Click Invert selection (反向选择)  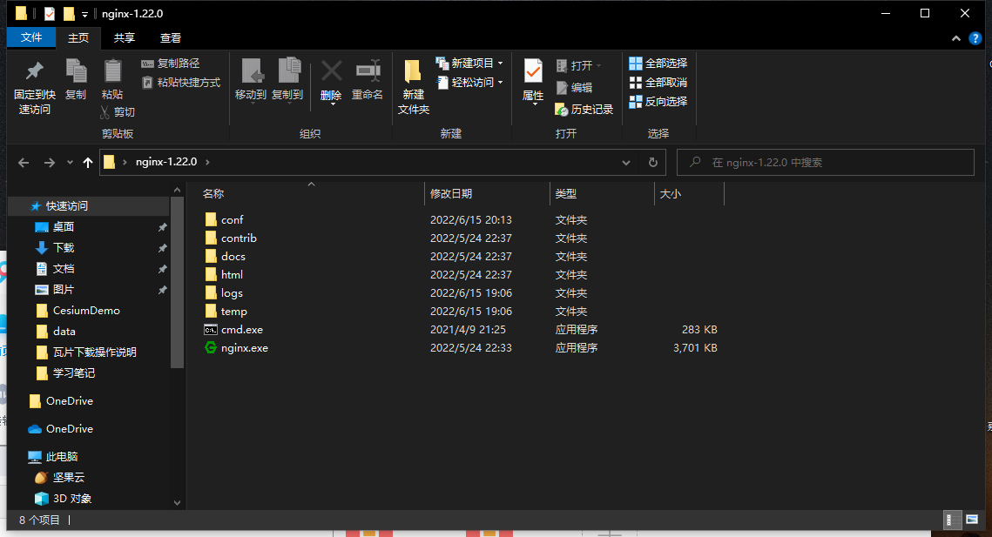click(x=658, y=101)
